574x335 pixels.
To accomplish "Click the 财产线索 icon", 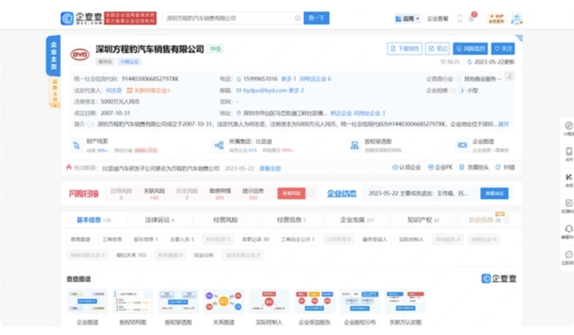I will click(76, 145).
